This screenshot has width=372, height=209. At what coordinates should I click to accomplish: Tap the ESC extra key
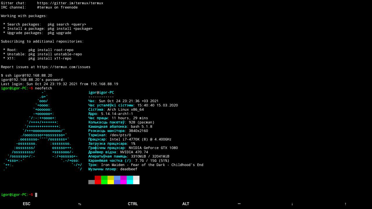(x=26, y=204)
